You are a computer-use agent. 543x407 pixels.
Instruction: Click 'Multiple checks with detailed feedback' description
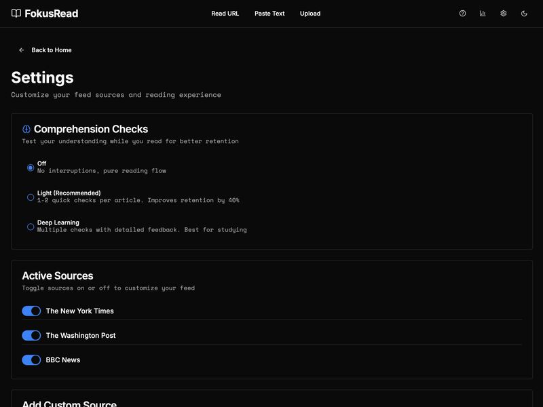coord(142,230)
